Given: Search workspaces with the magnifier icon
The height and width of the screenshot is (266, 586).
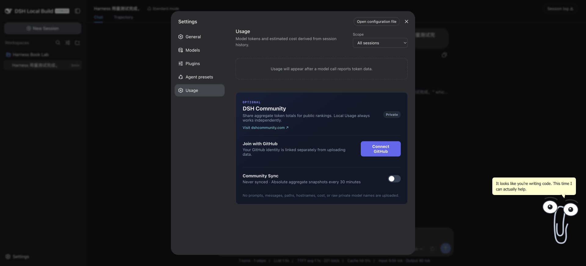Looking at the screenshot, I should tap(58, 43).
